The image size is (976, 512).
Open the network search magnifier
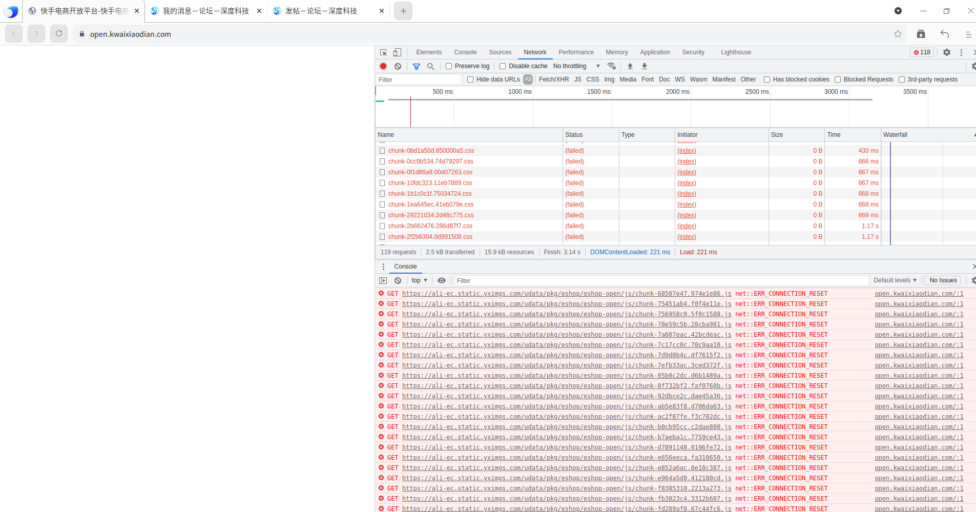pos(430,66)
